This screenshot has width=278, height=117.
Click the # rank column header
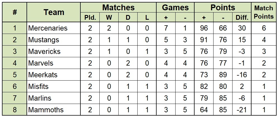[x=15, y=12]
